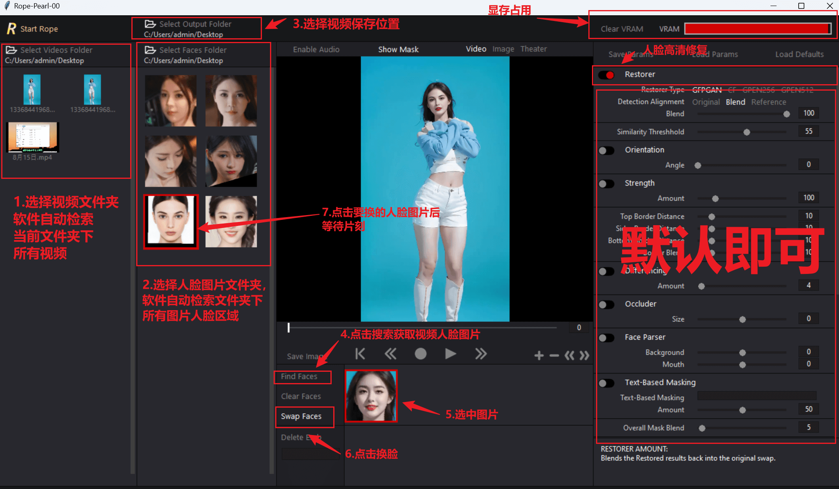Click the Start Rope logo button
This screenshot has width=839, height=489.
click(32, 29)
